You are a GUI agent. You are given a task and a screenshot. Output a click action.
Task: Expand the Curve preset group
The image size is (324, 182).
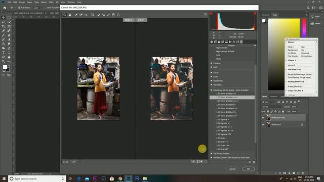pyautogui.click(x=212, y=73)
